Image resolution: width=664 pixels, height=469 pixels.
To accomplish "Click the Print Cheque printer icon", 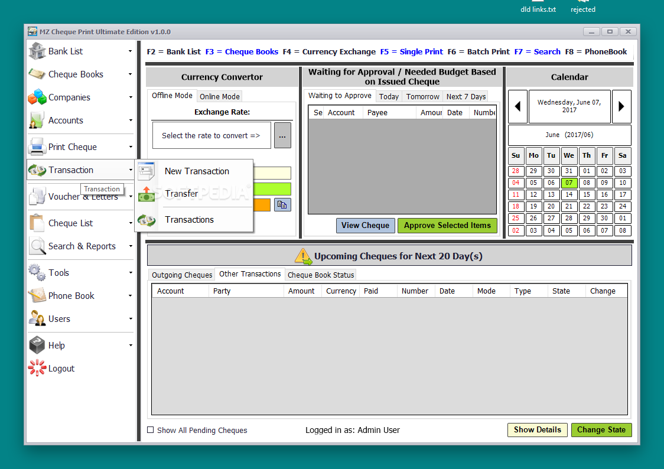I will [x=37, y=147].
